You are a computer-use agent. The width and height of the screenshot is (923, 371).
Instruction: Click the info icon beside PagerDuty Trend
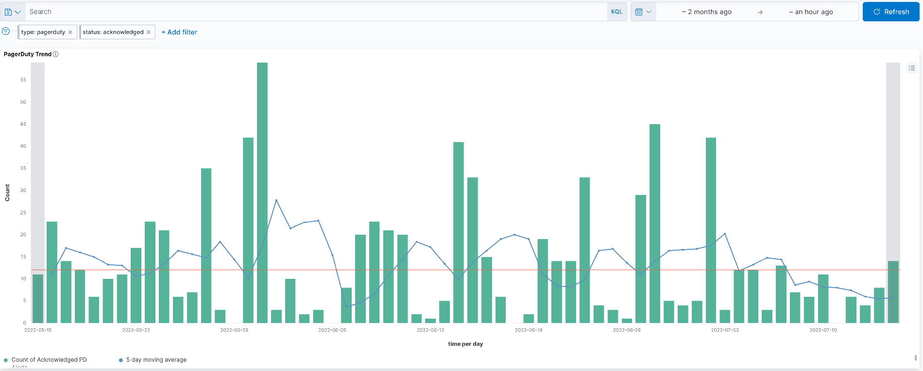pyautogui.click(x=56, y=54)
